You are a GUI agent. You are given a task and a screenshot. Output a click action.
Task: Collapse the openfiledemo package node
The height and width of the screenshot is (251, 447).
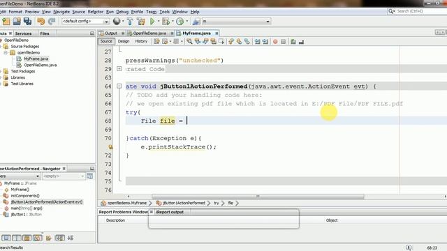(x=6, y=53)
